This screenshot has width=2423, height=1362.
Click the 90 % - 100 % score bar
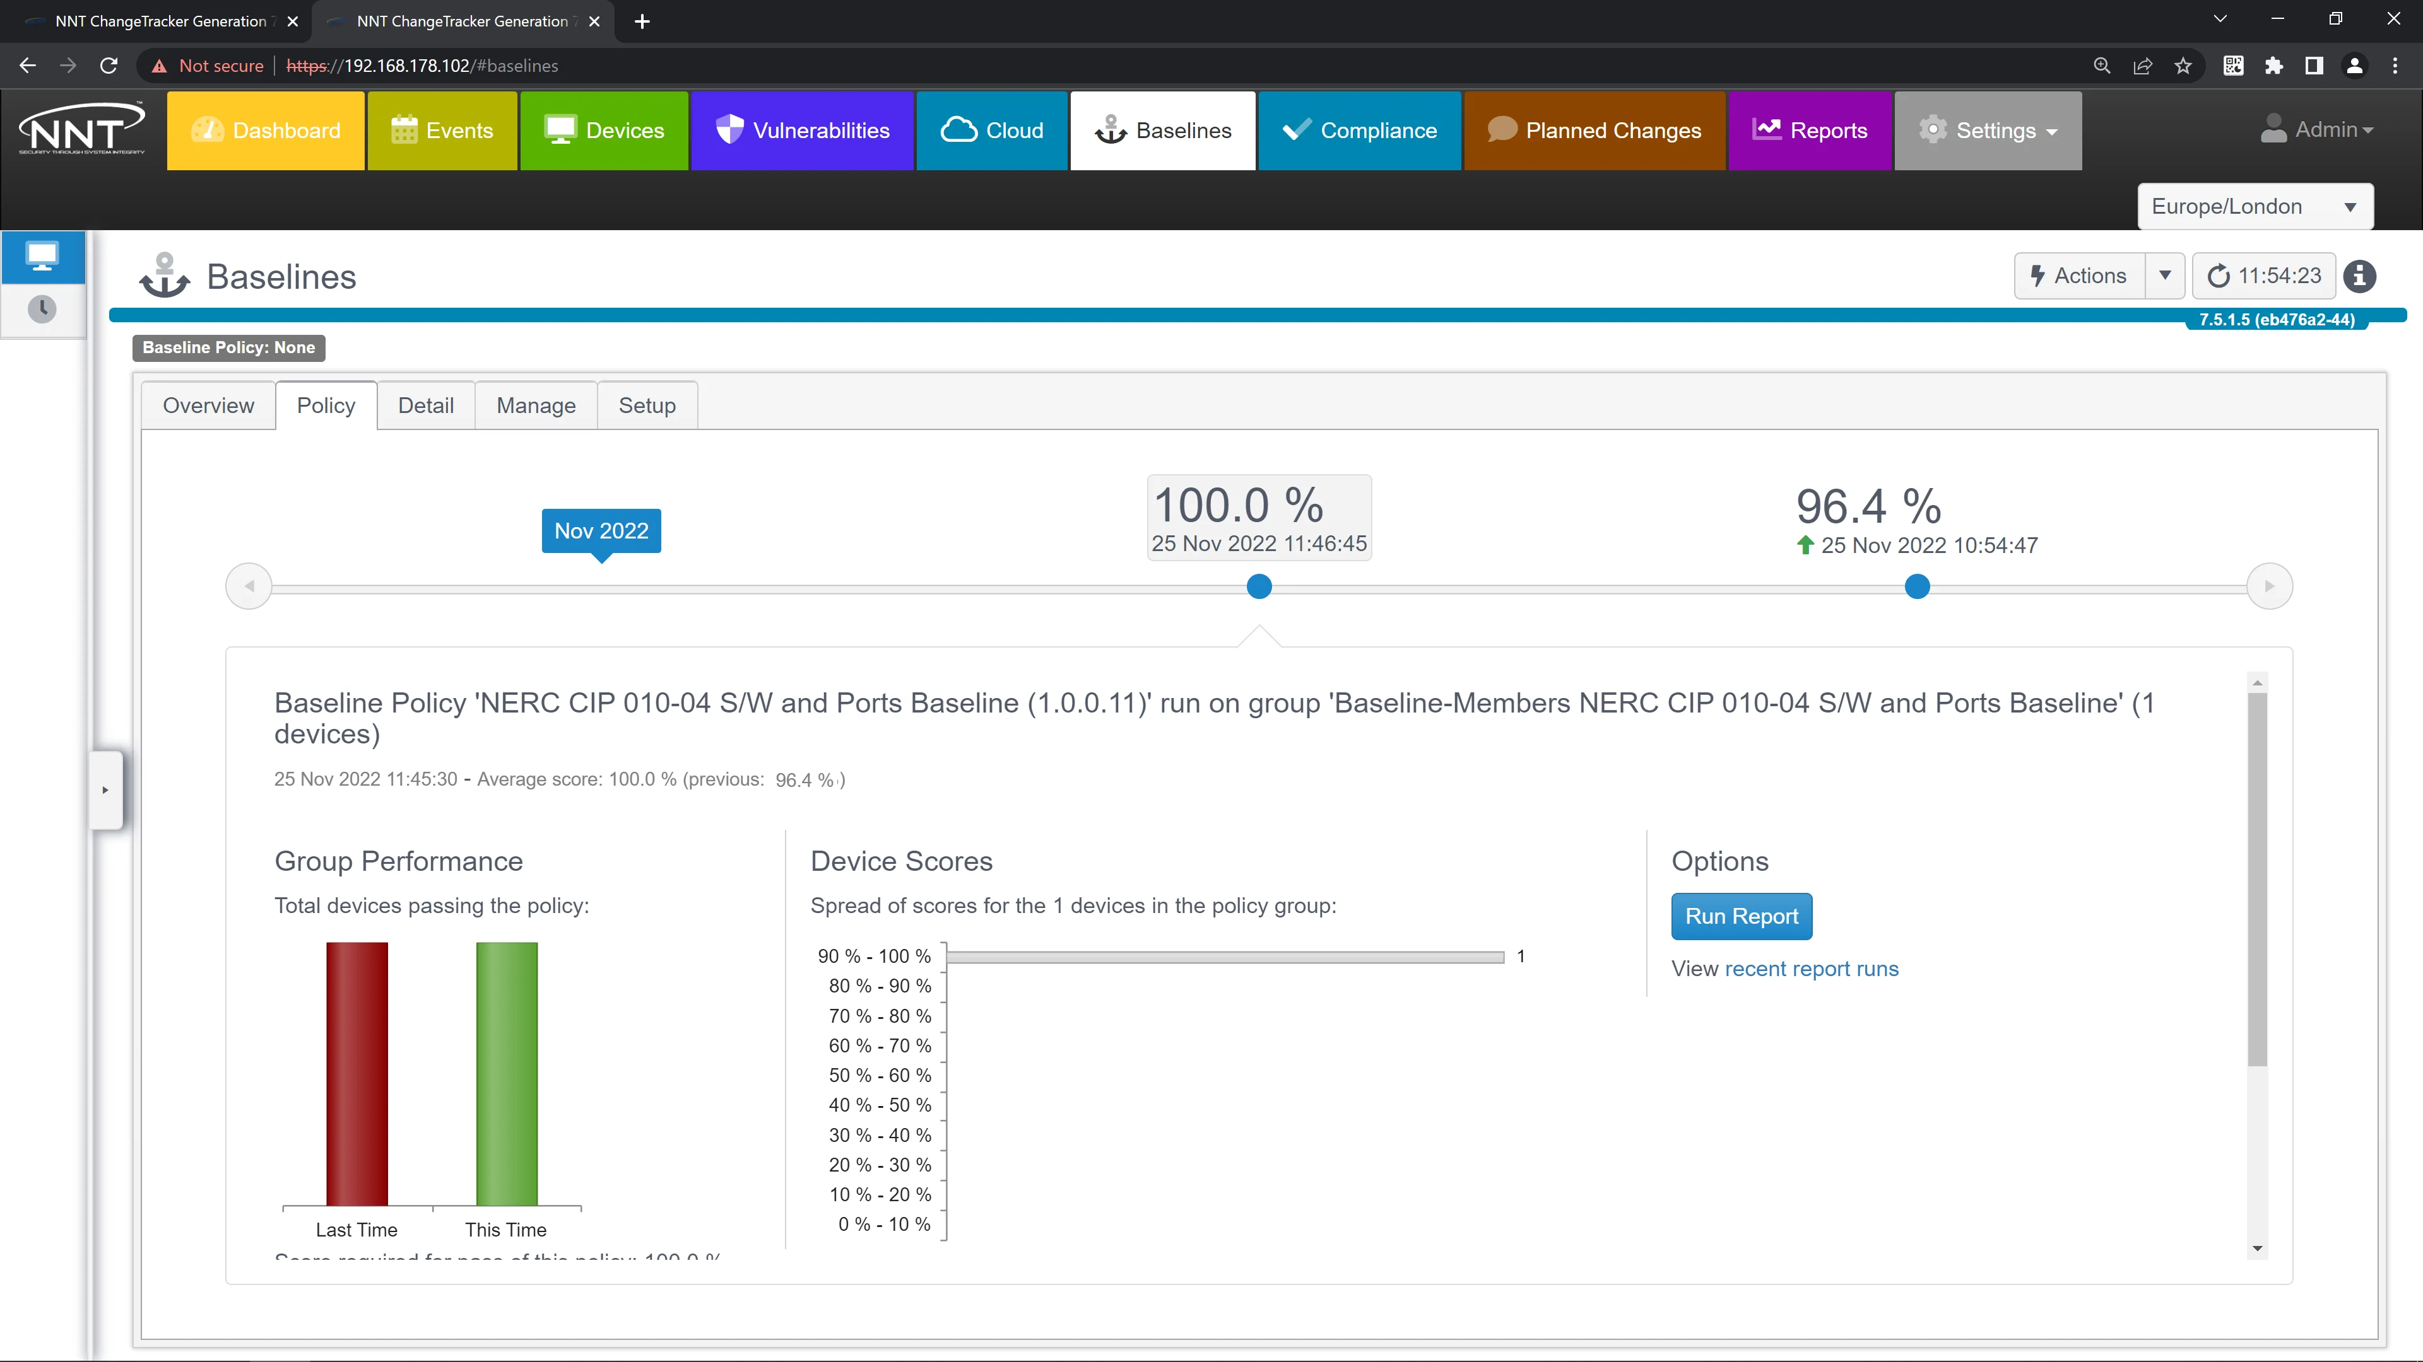point(1225,957)
